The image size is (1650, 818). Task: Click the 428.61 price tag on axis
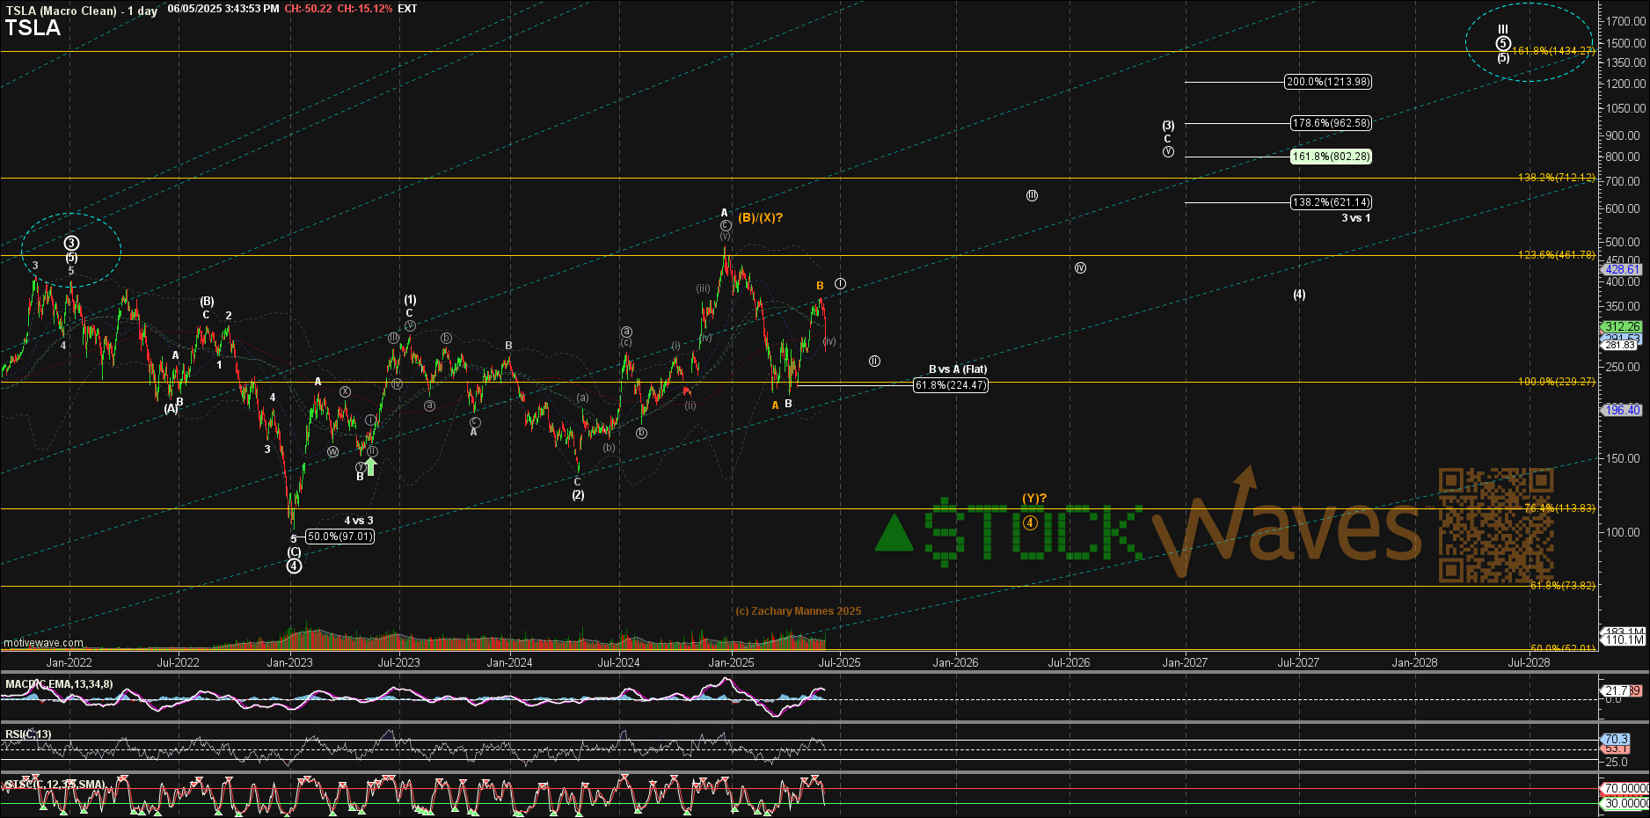coord(1622,270)
